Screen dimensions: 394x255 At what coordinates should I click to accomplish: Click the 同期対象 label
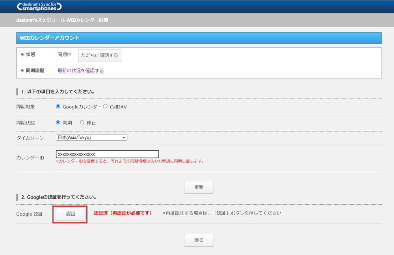point(26,107)
